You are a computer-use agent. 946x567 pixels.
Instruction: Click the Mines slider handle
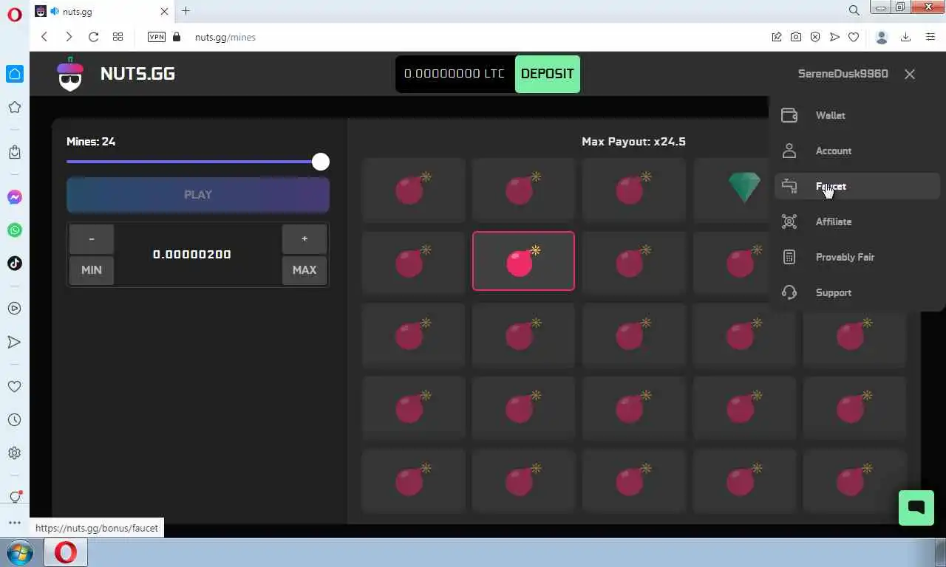[320, 162]
